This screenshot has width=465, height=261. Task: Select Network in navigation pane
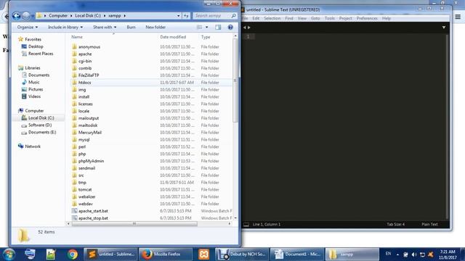(x=29, y=146)
